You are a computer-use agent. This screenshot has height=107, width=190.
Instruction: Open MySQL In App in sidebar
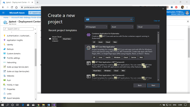(13, 85)
